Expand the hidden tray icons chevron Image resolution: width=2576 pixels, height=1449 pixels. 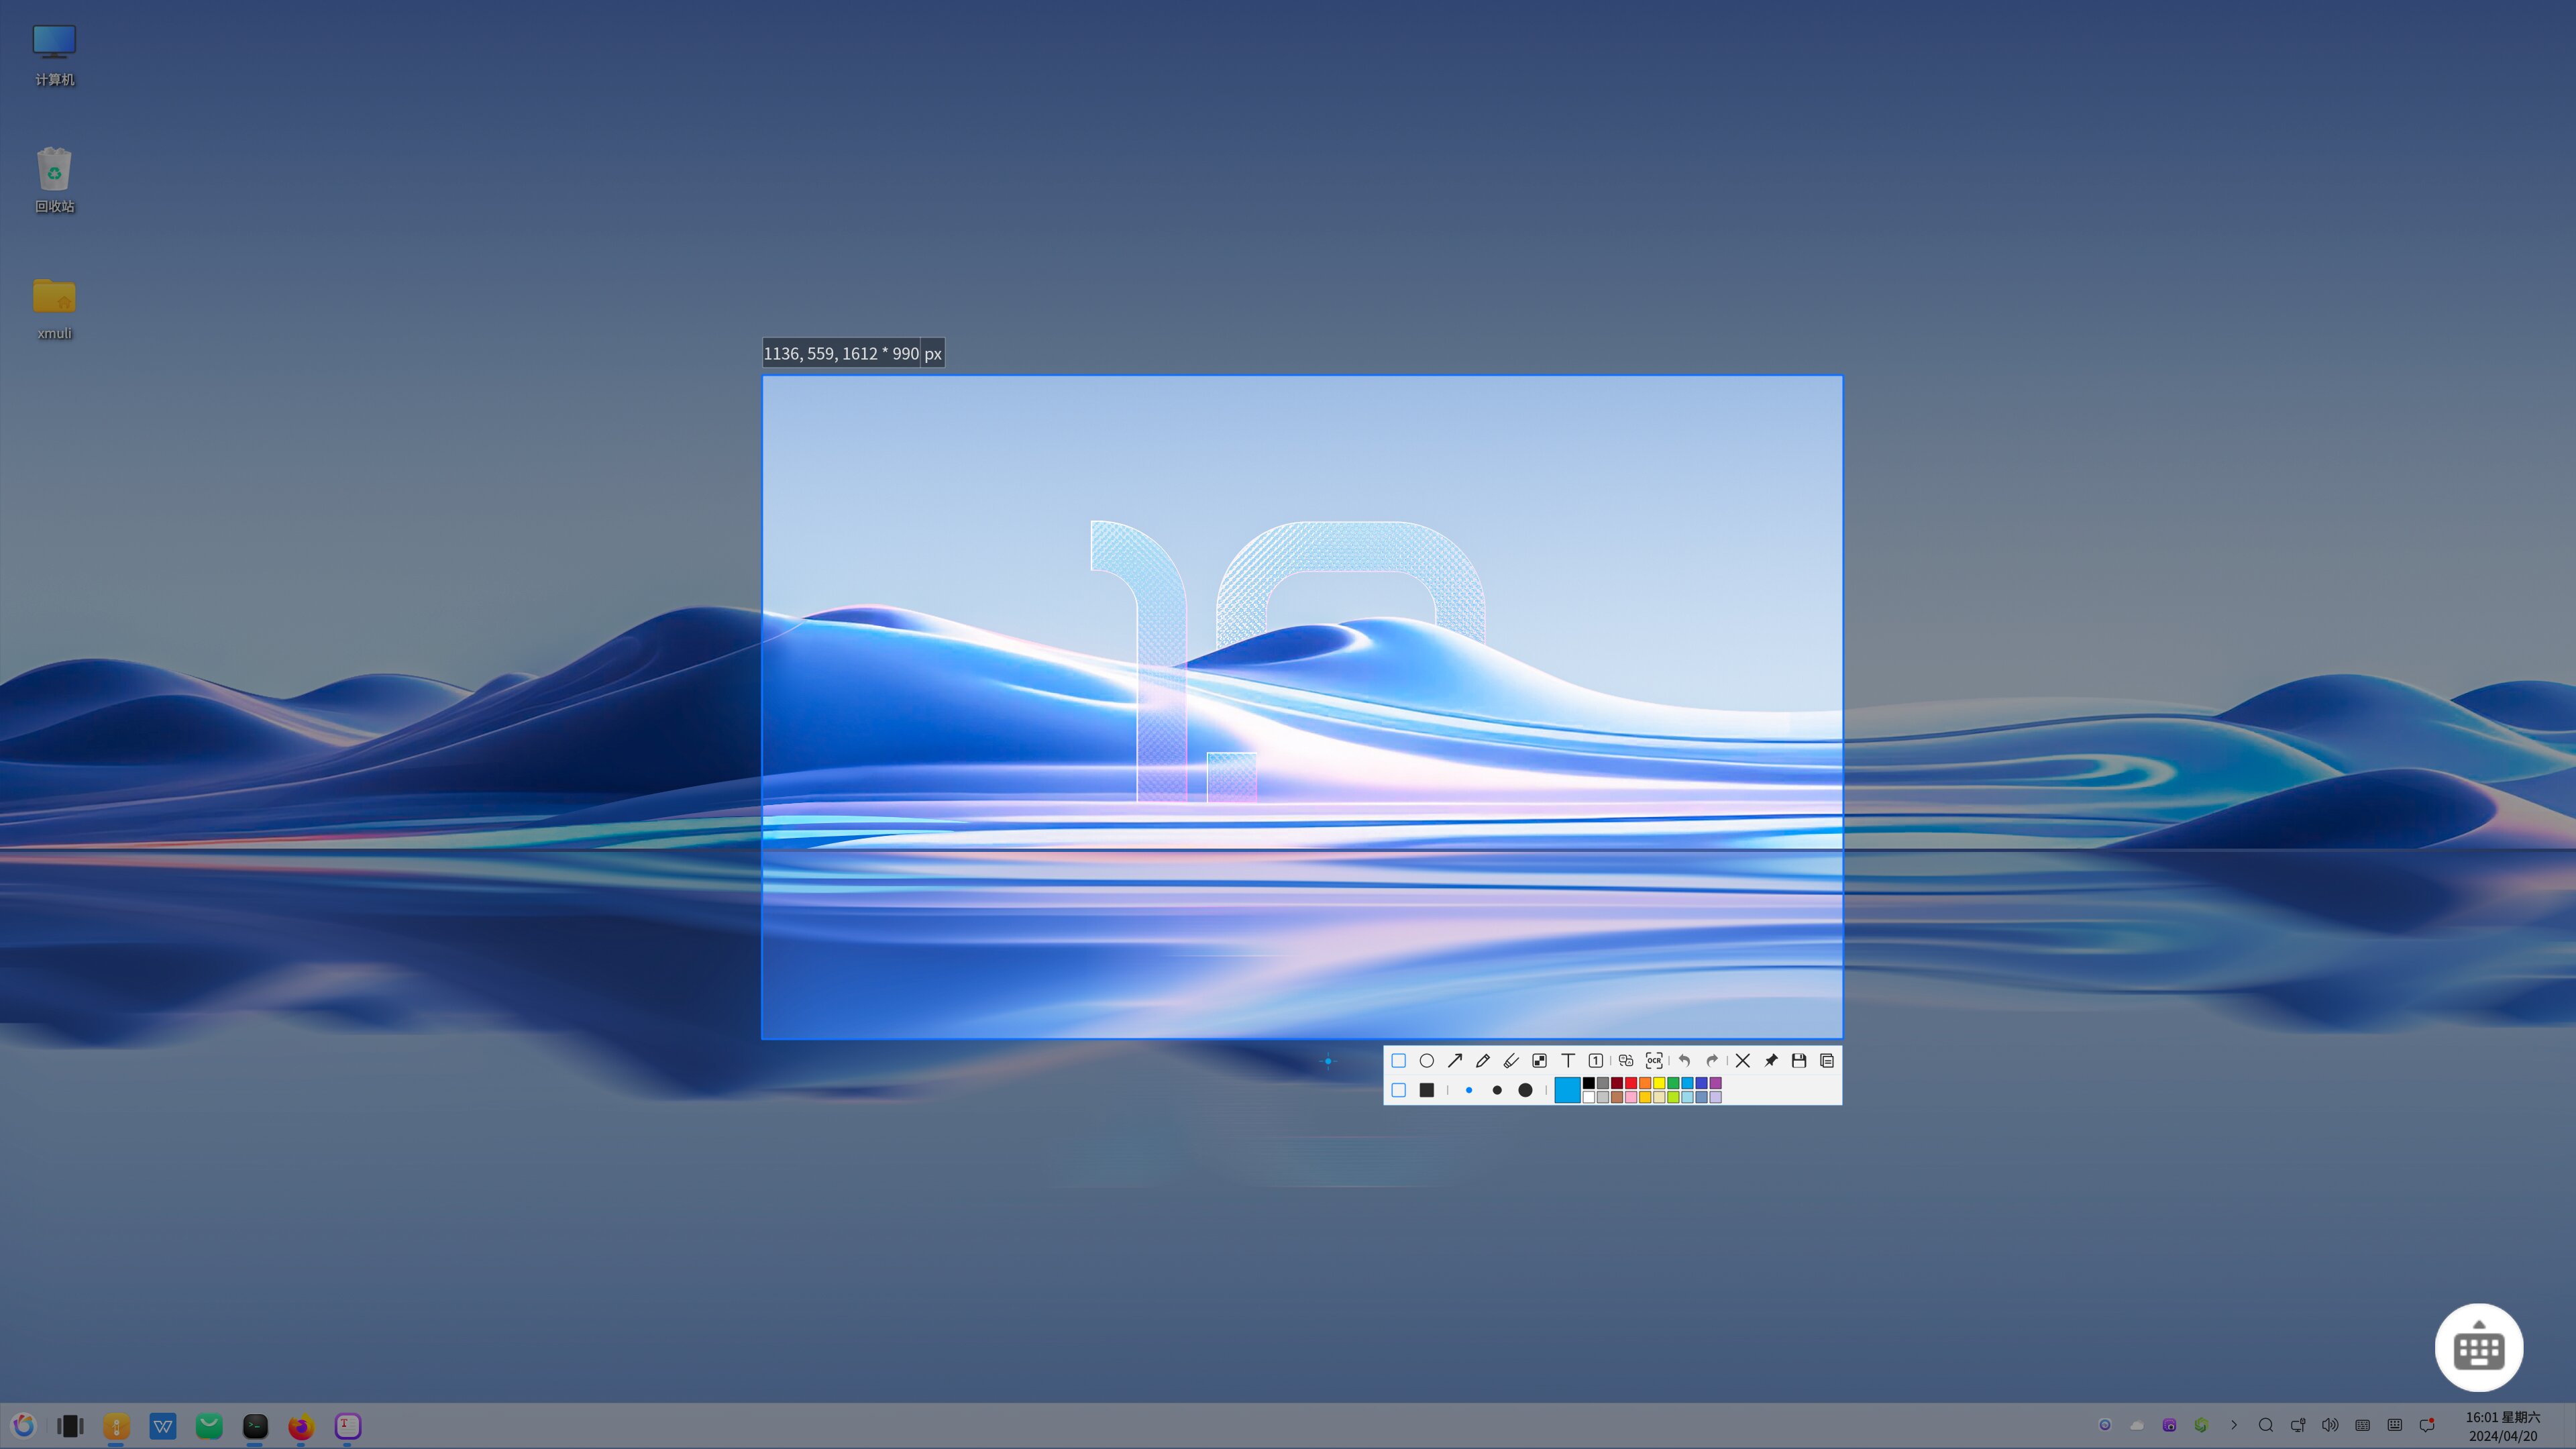click(2234, 1426)
